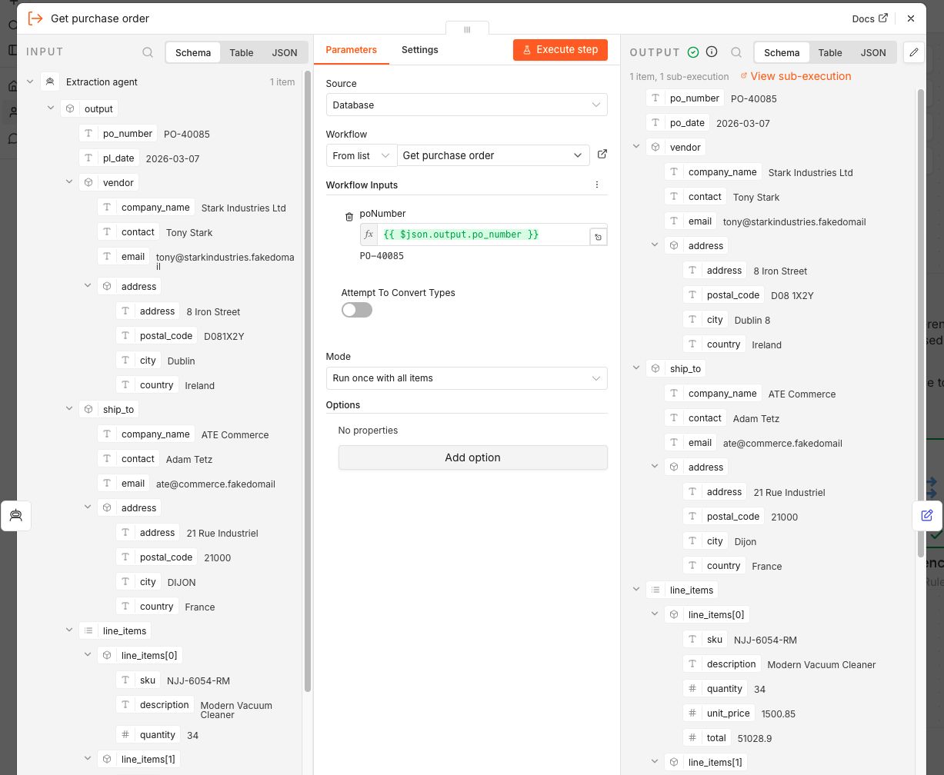Collapse the output ship_to node

(636, 368)
